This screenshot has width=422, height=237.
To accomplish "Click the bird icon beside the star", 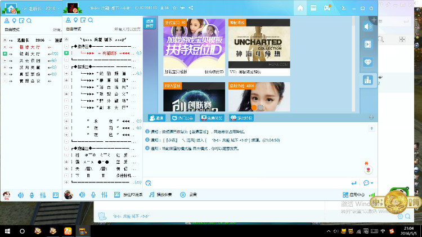I will click(182, 8).
